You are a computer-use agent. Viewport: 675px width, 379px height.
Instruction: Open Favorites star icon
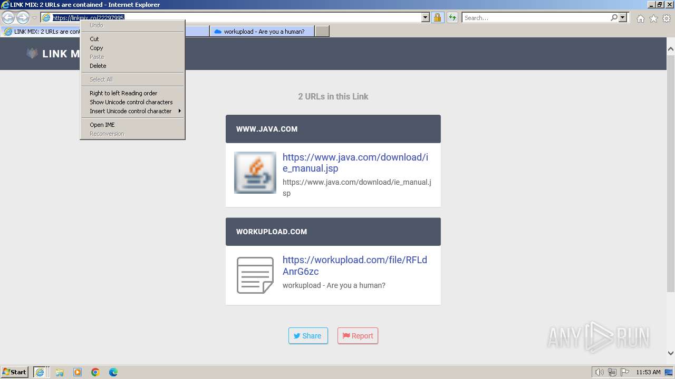pos(653,18)
